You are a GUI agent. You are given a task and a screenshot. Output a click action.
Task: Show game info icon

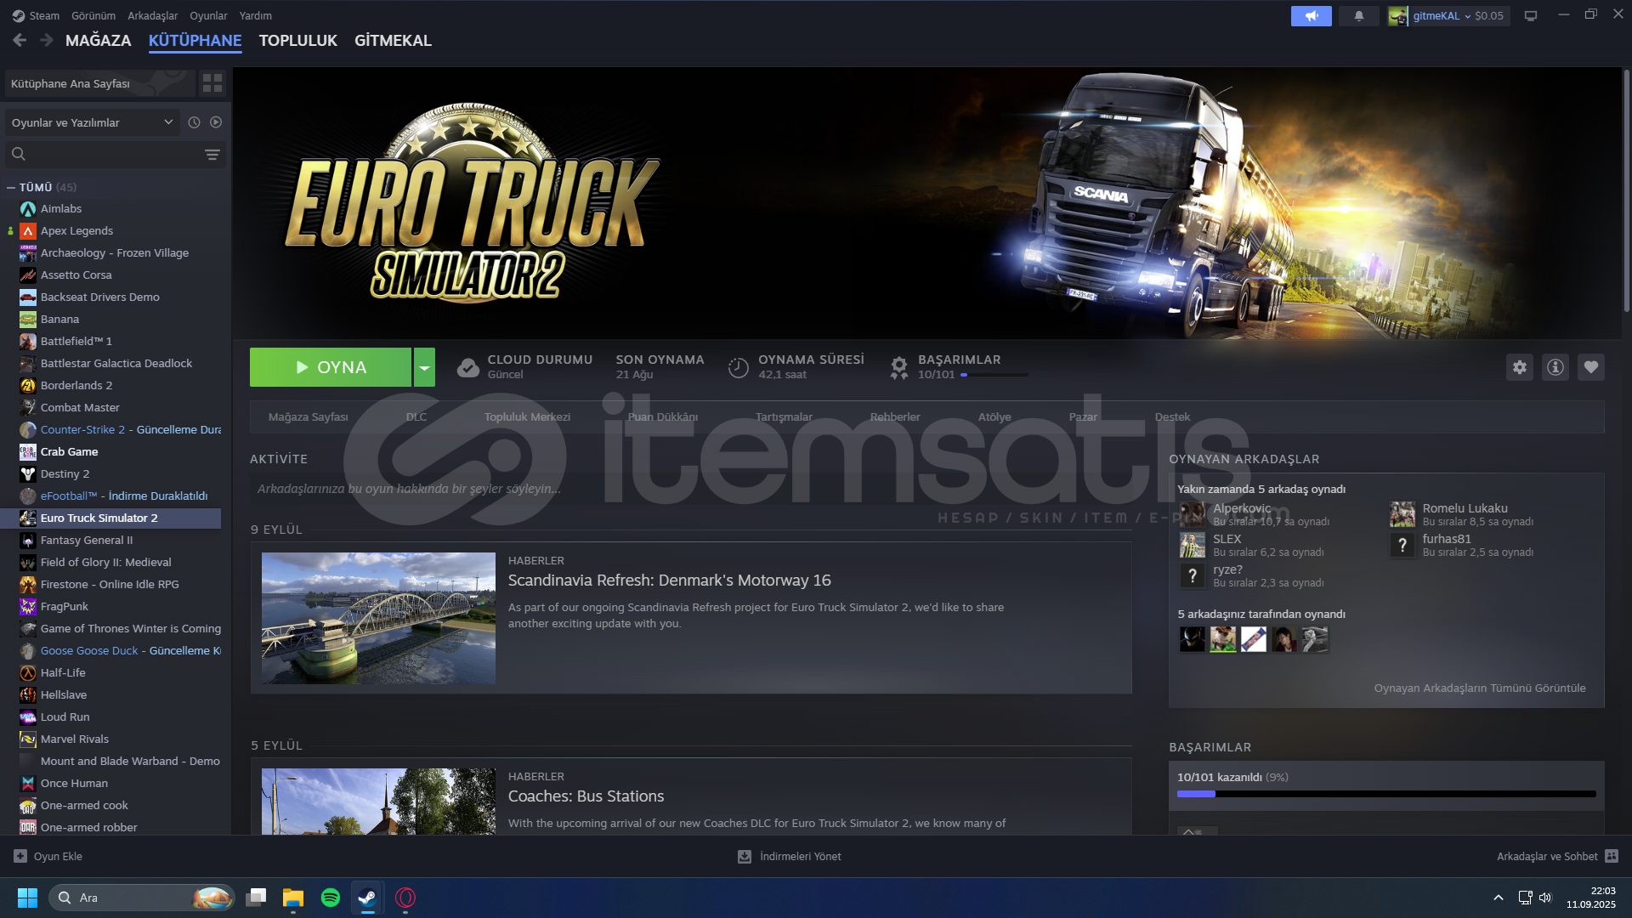click(x=1555, y=367)
